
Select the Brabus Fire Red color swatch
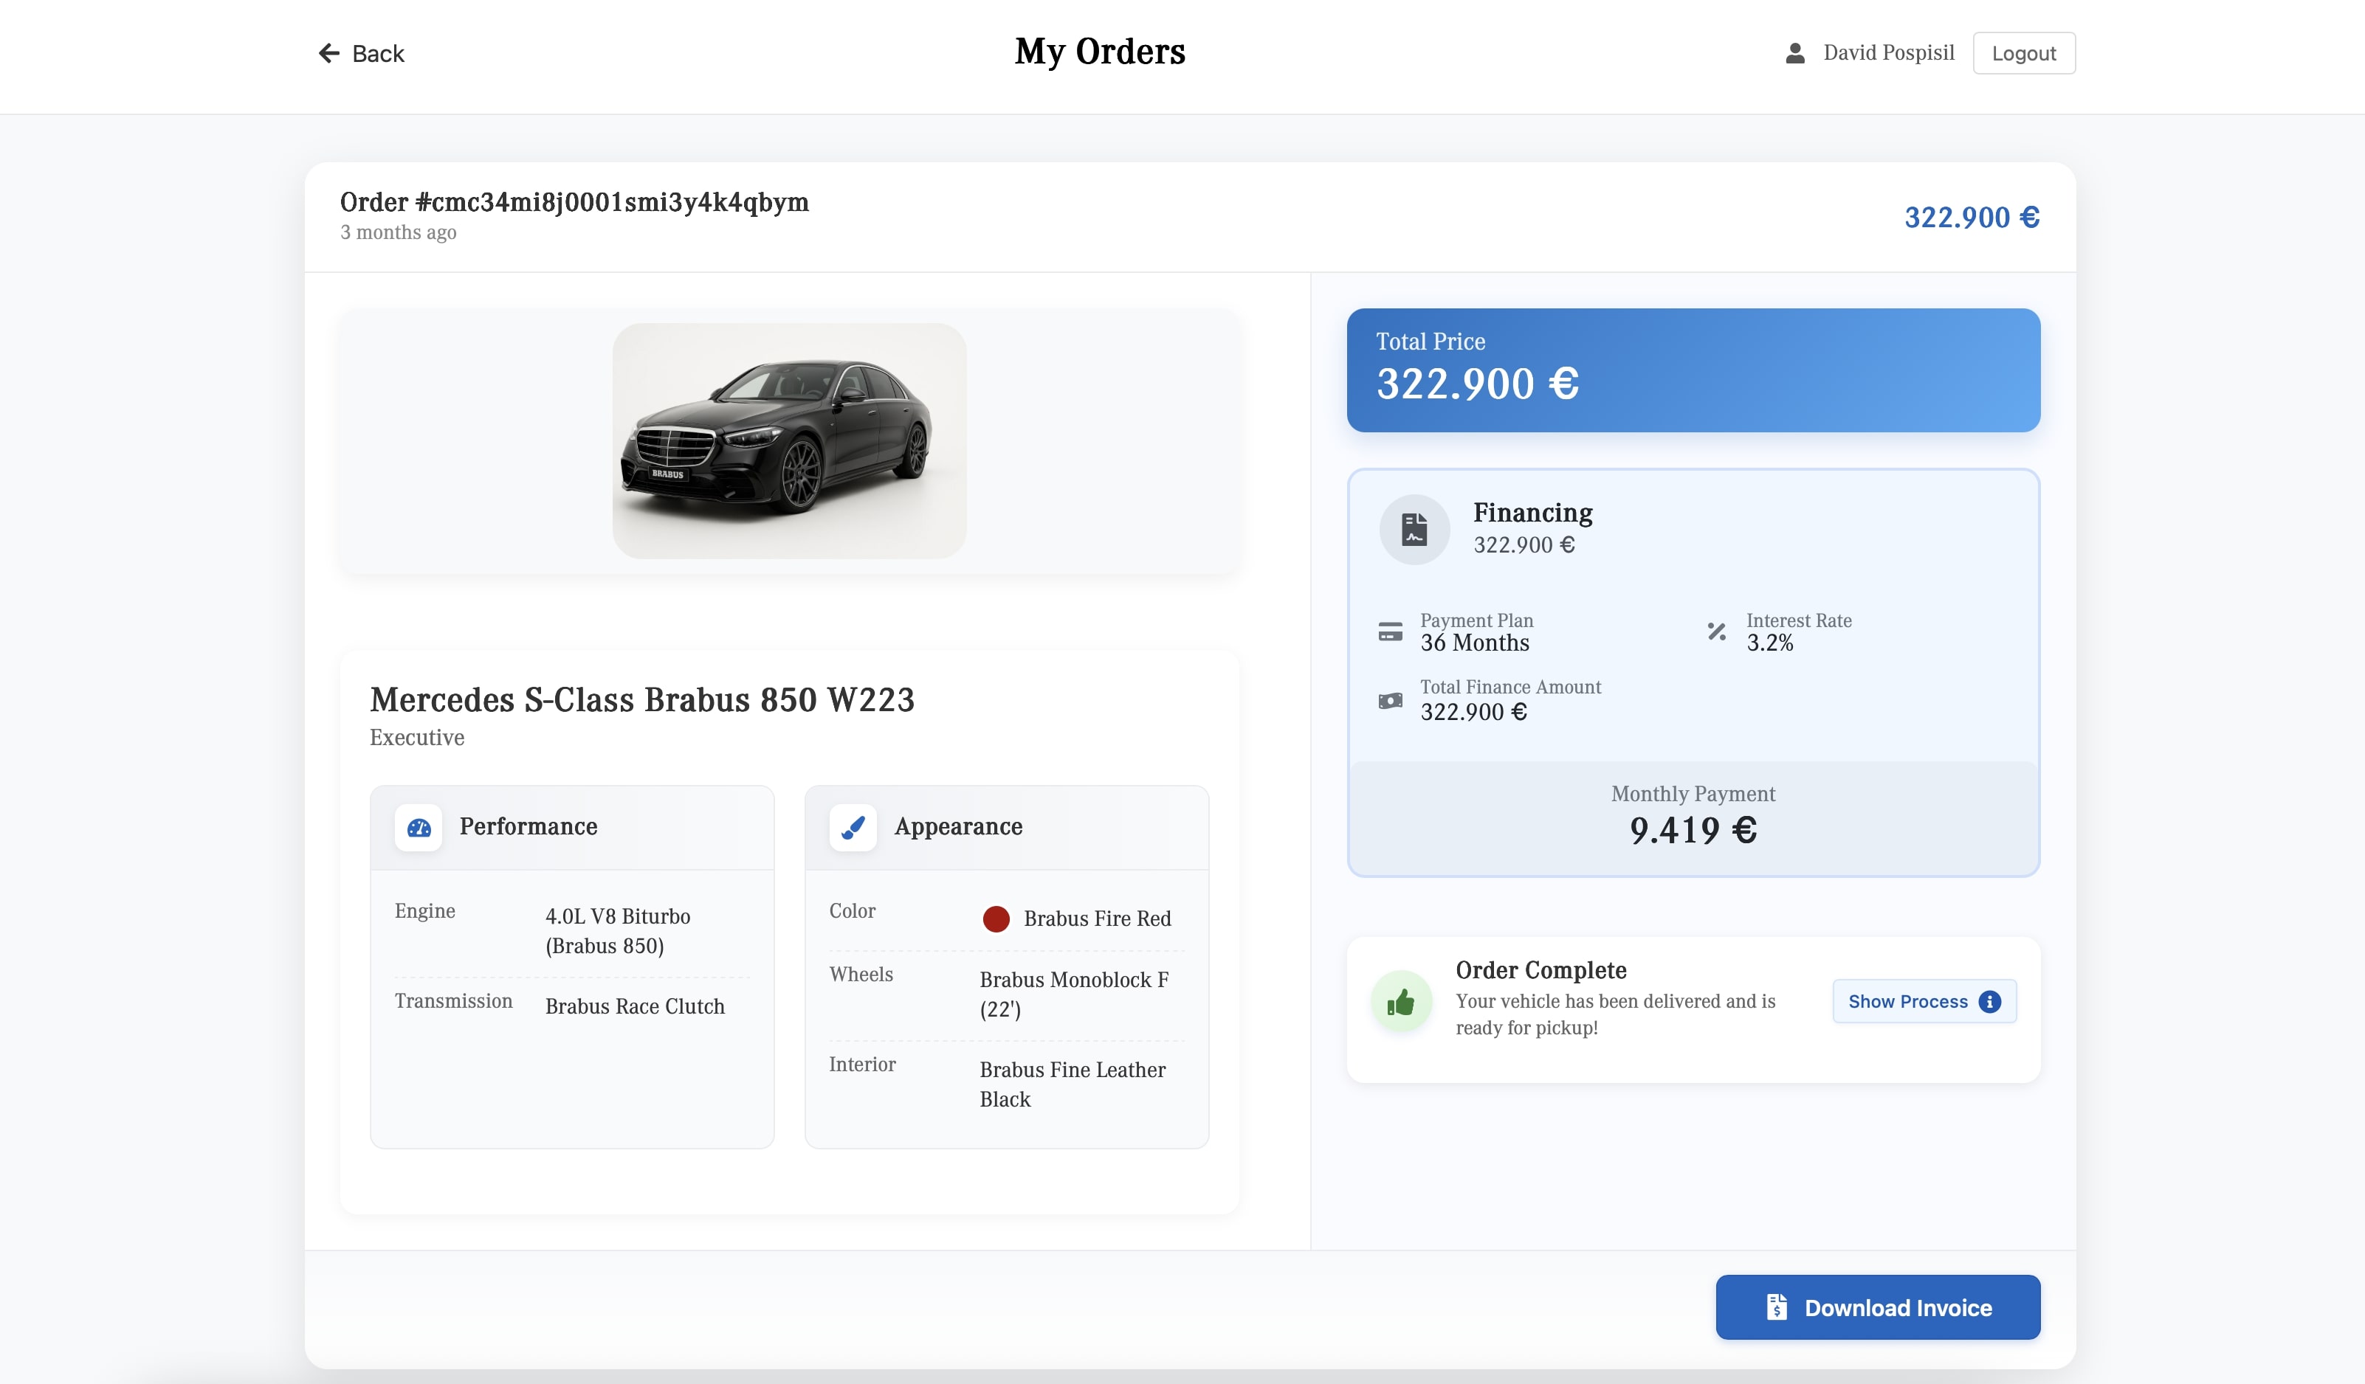point(996,919)
